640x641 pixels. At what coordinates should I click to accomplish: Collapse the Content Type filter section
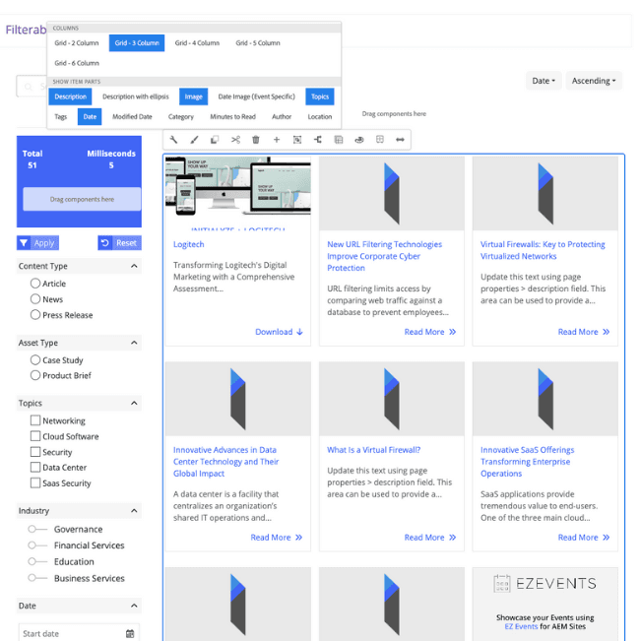[135, 266]
